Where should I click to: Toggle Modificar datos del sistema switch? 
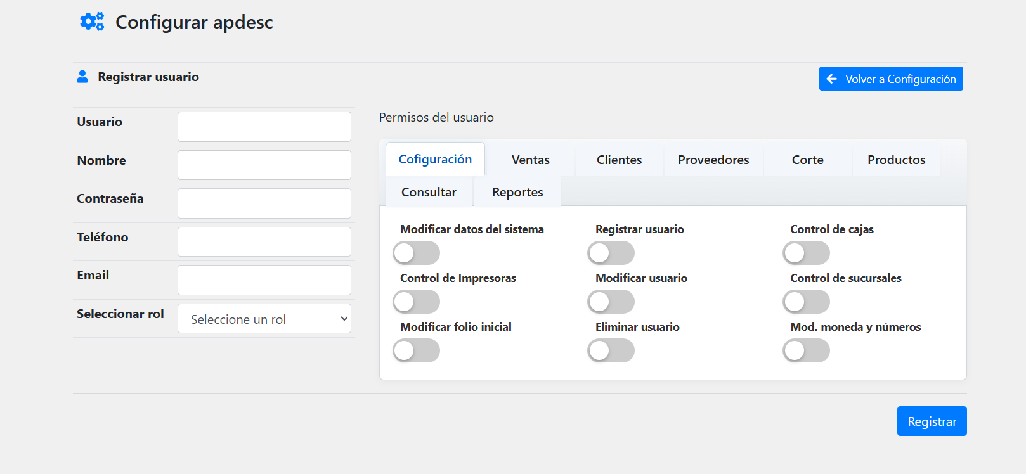pyautogui.click(x=416, y=253)
